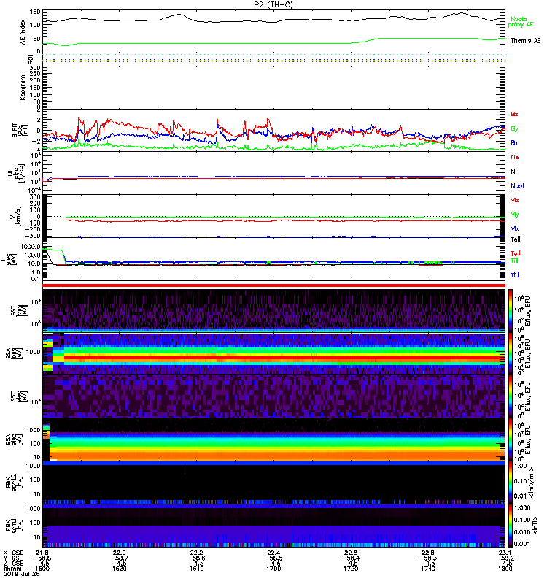Select the Kyoto proxy AE legend label

(520, 22)
